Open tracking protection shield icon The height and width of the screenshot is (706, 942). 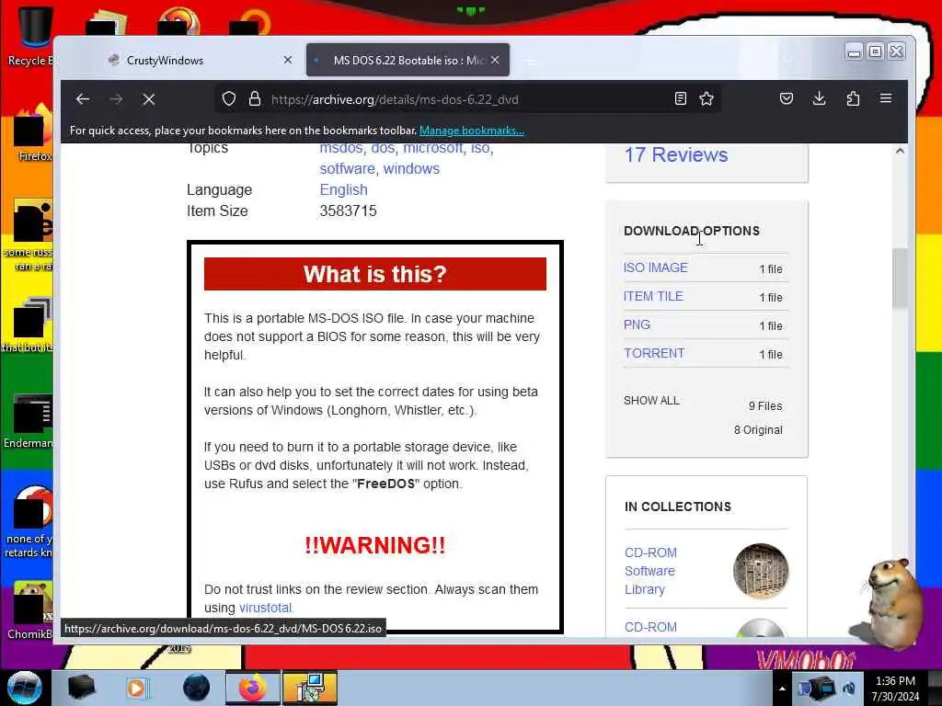(x=229, y=99)
